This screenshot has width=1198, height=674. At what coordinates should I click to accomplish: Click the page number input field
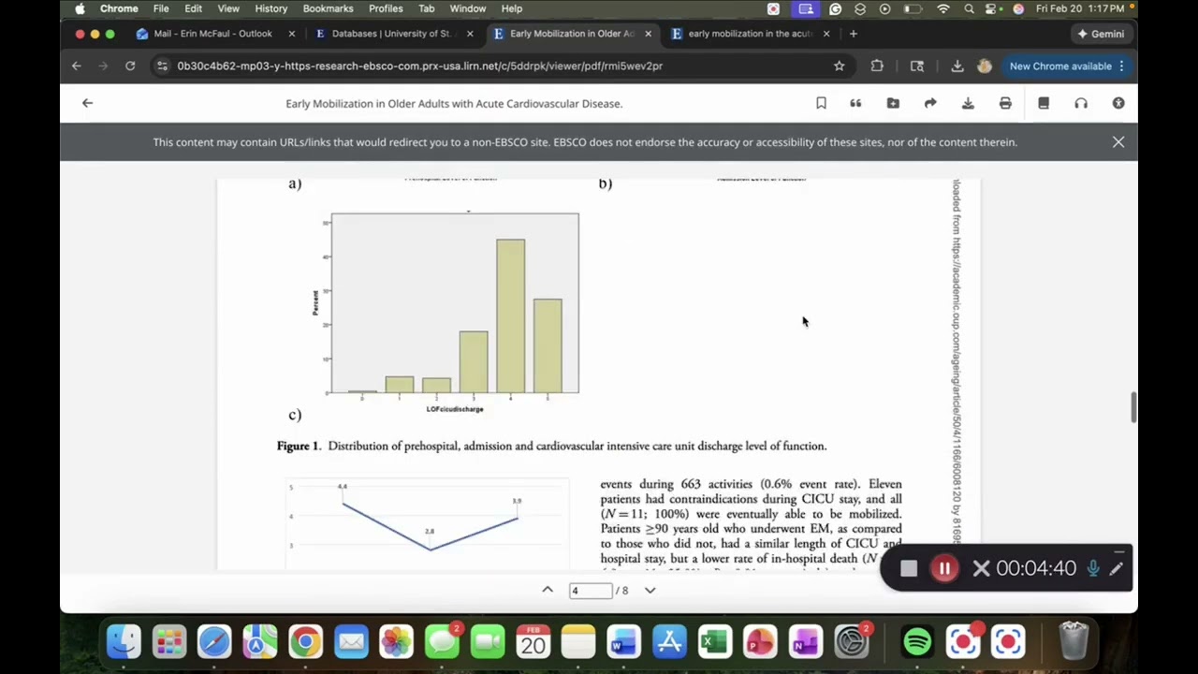point(591,591)
